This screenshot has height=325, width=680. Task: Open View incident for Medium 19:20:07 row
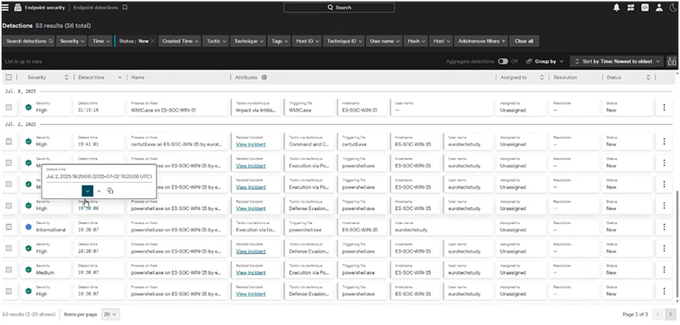pos(251,272)
